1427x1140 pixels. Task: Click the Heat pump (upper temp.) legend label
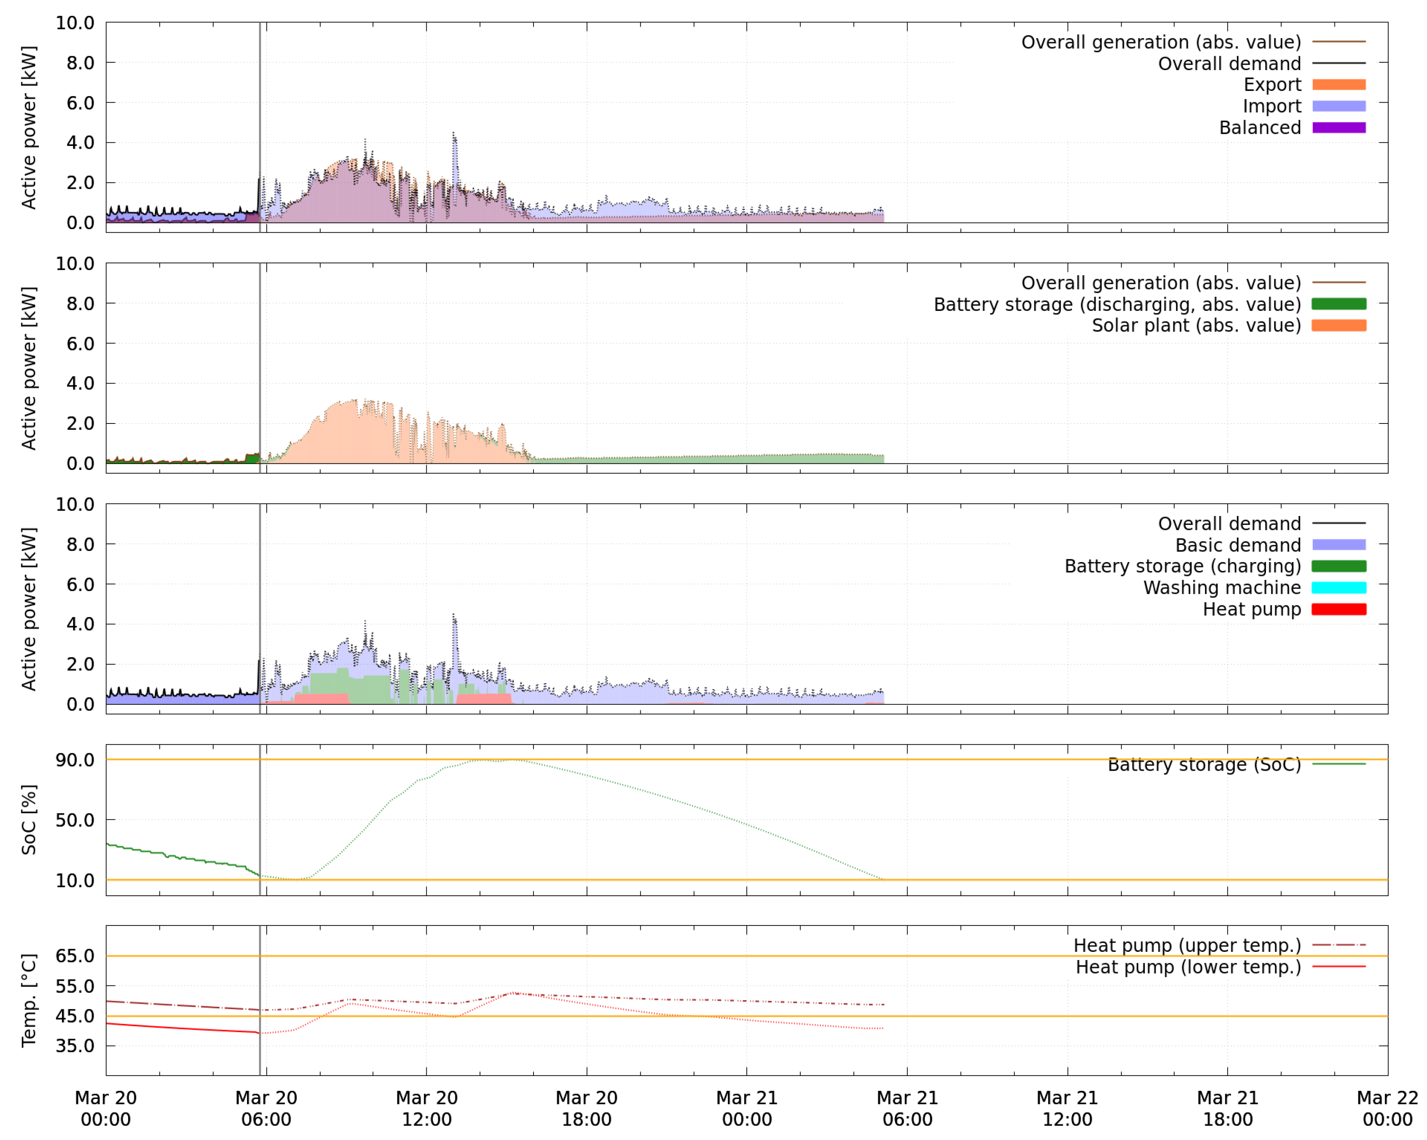1187,945
